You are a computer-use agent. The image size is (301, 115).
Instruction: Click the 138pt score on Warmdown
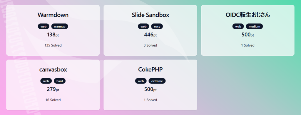(53, 35)
